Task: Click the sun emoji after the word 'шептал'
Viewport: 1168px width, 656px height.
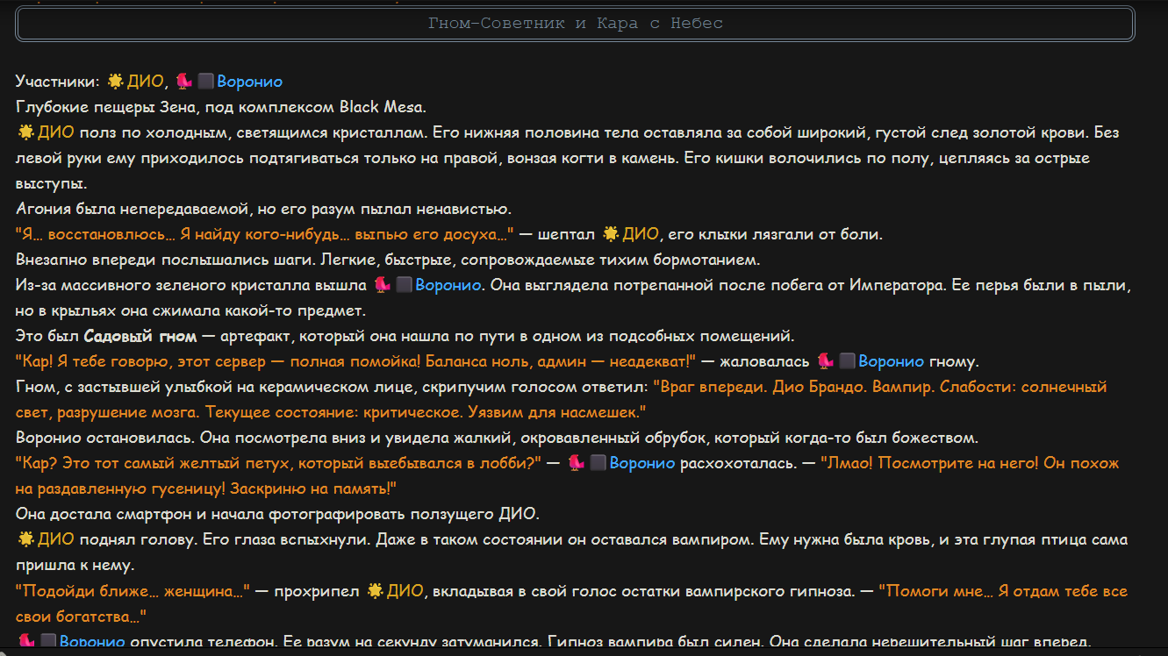Action: (x=611, y=234)
